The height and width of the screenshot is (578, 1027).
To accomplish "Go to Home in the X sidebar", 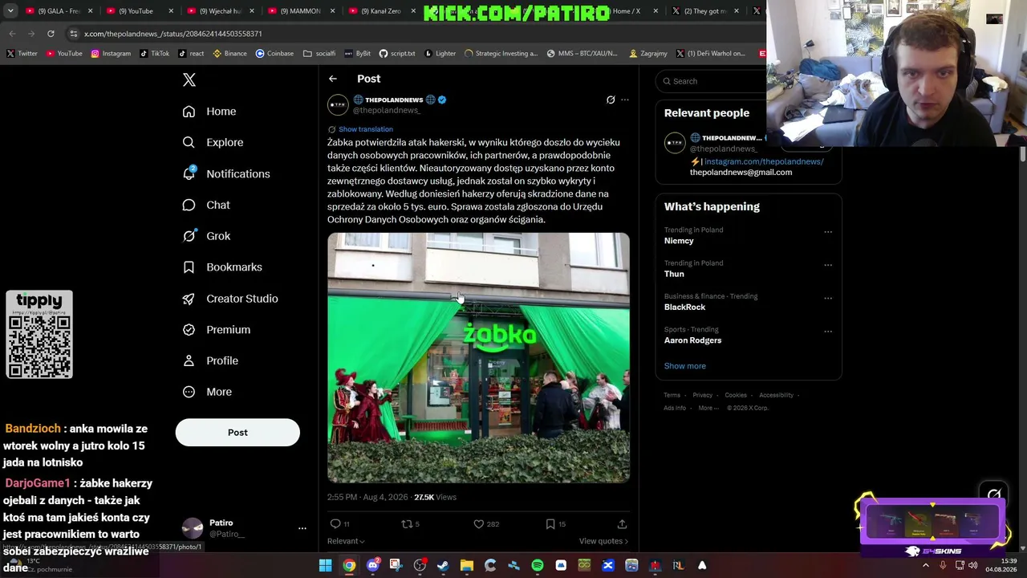I will [209, 112].
